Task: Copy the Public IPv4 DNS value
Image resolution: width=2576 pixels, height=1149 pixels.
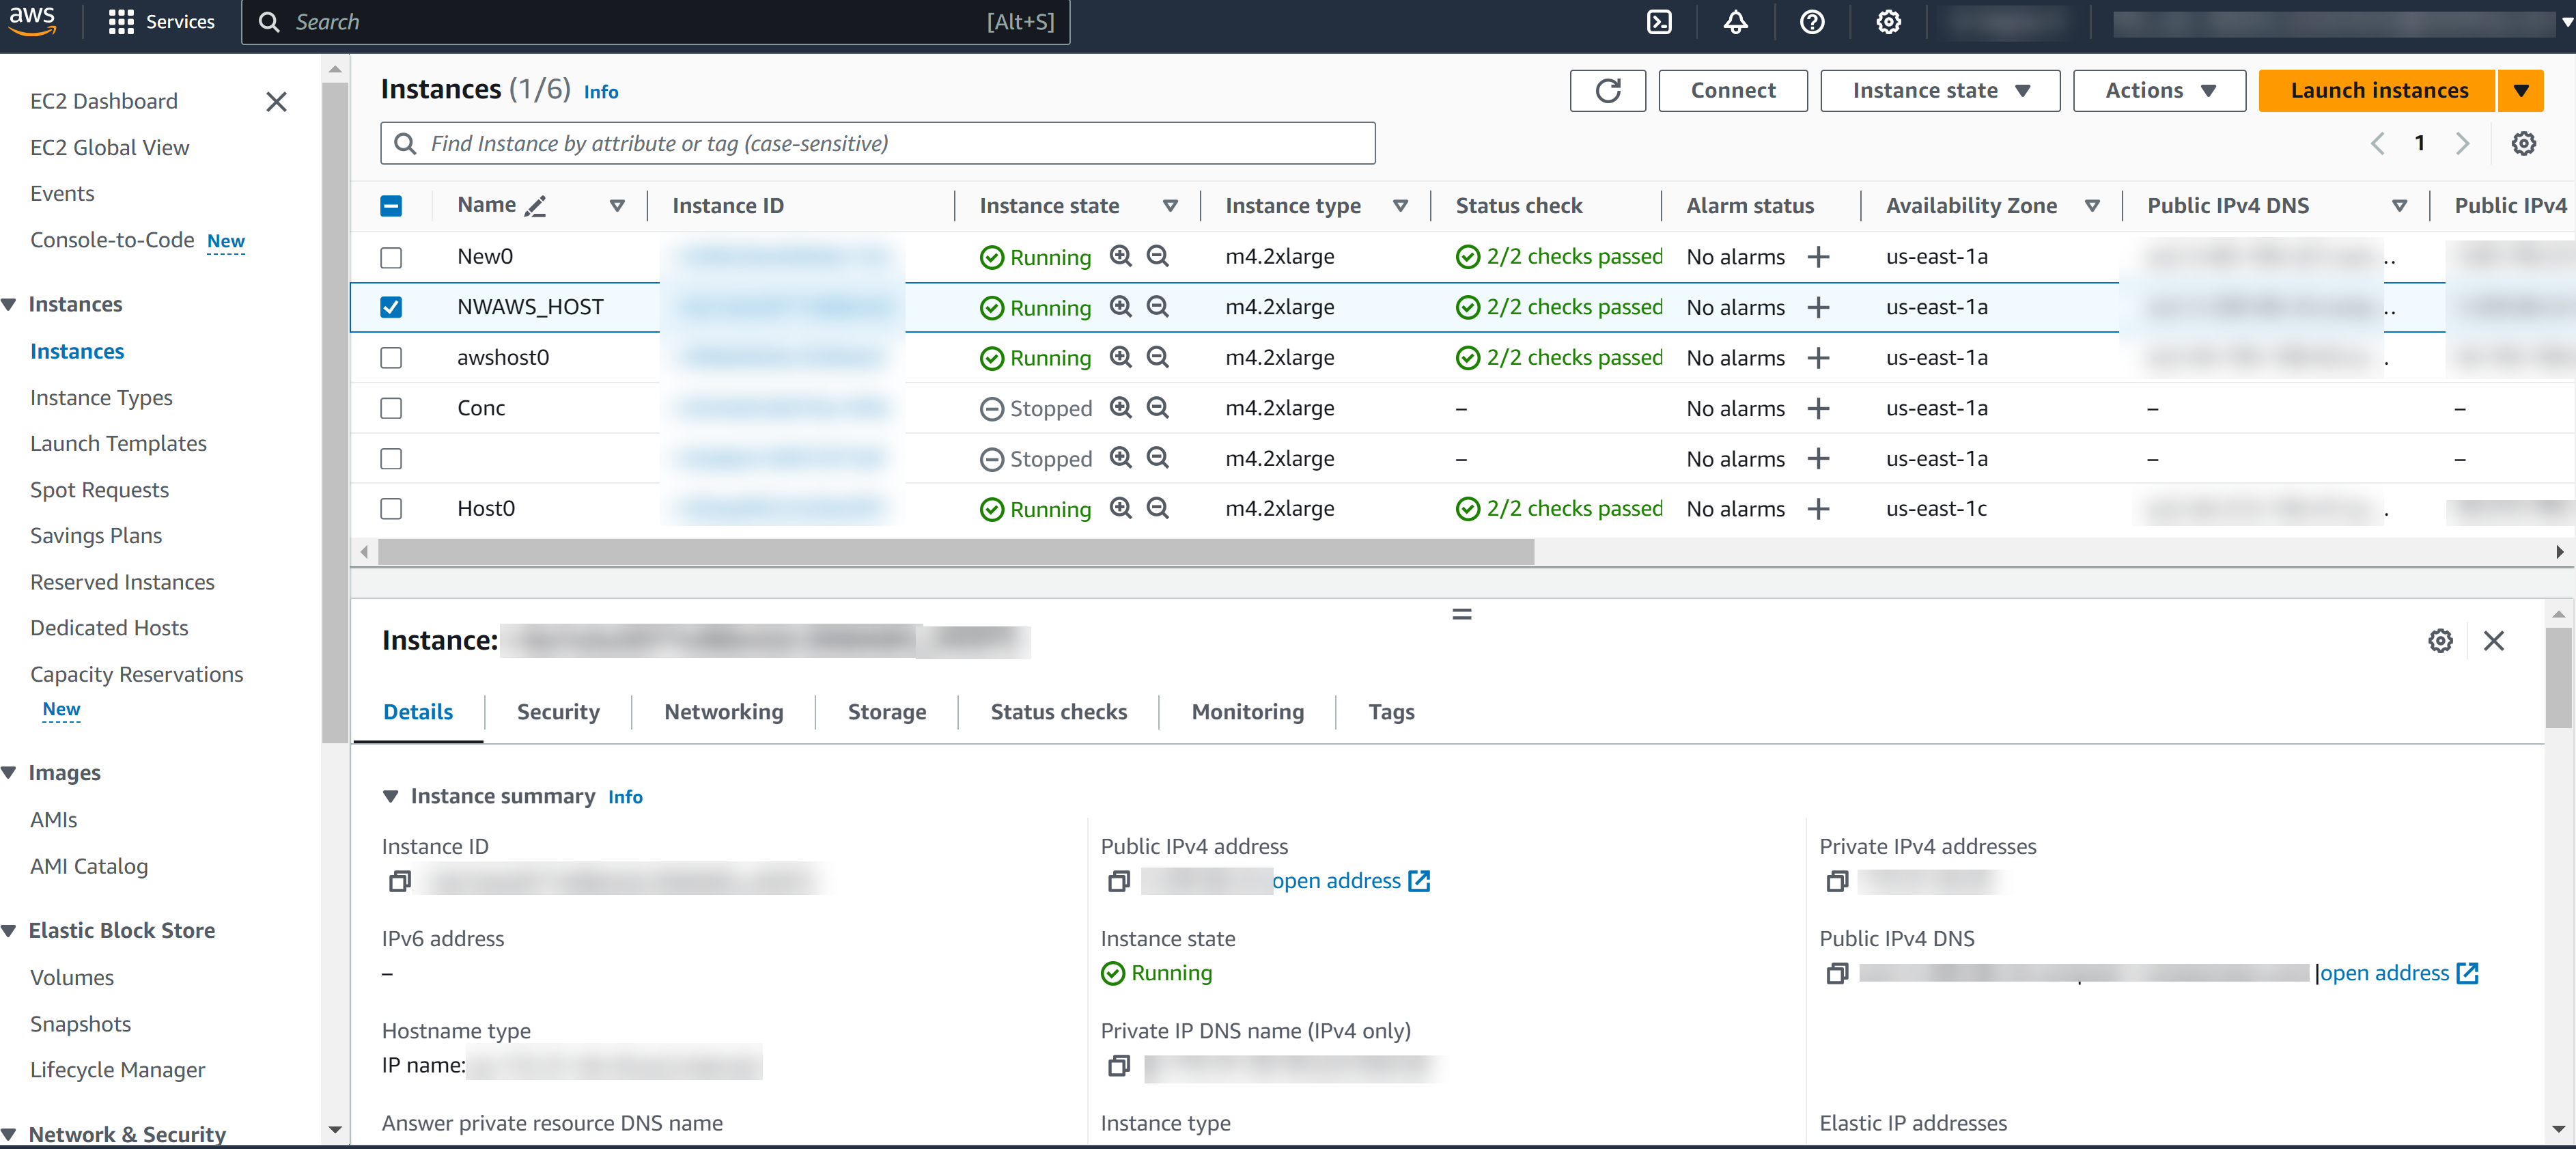Action: [1836, 973]
